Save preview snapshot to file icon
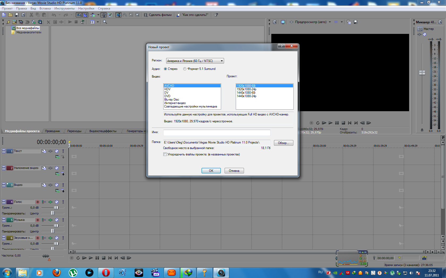The width and height of the screenshot is (446, 278). [355, 22]
